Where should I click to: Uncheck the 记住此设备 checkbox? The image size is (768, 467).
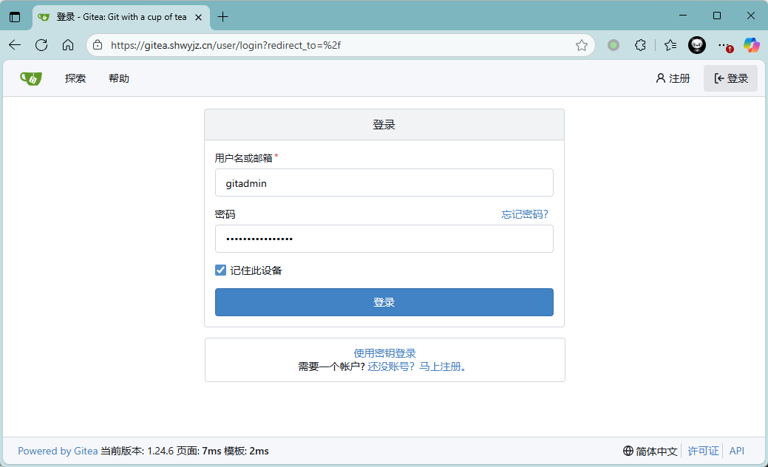[220, 270]
